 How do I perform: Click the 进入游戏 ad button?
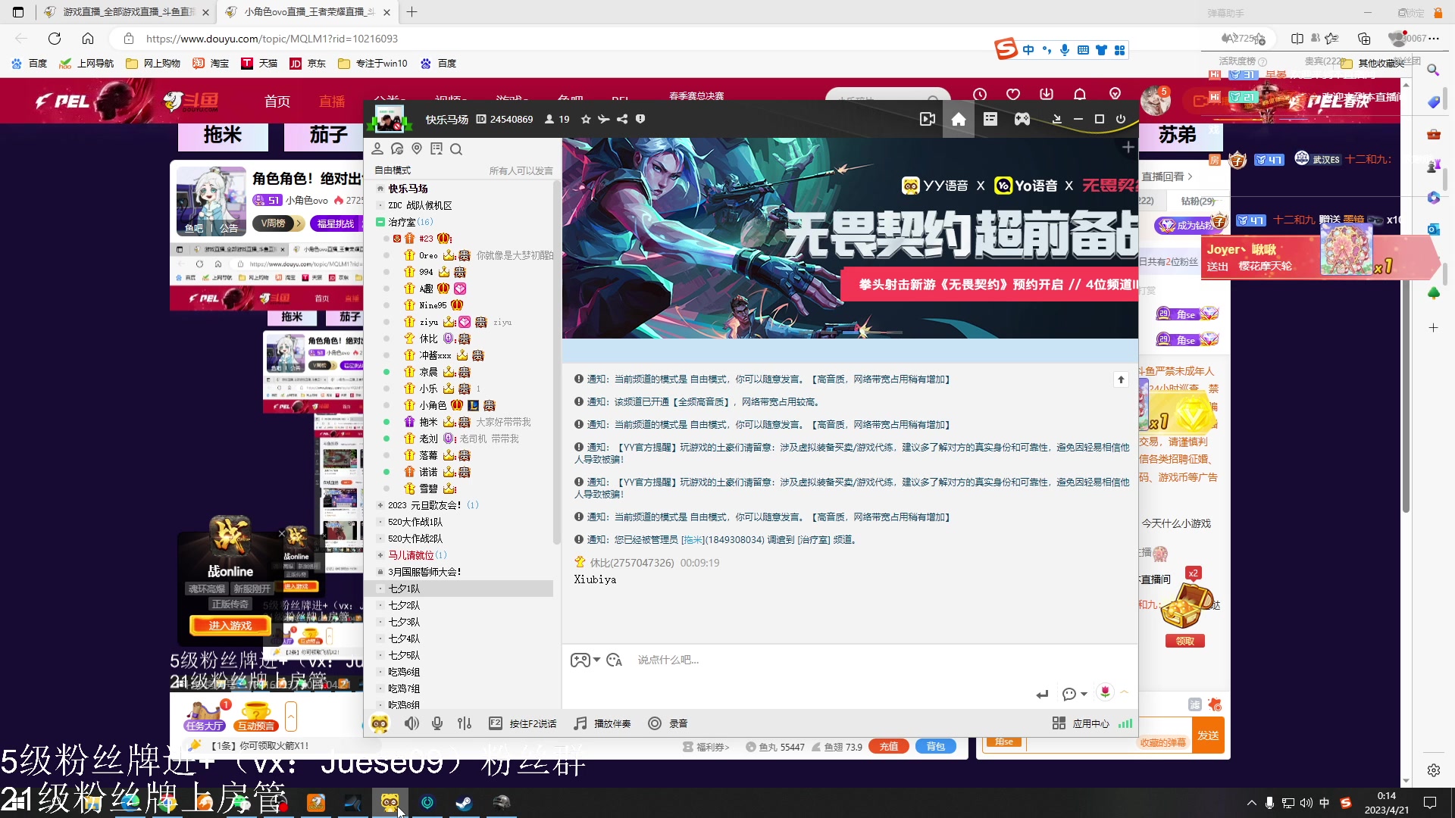click(230, 626)
